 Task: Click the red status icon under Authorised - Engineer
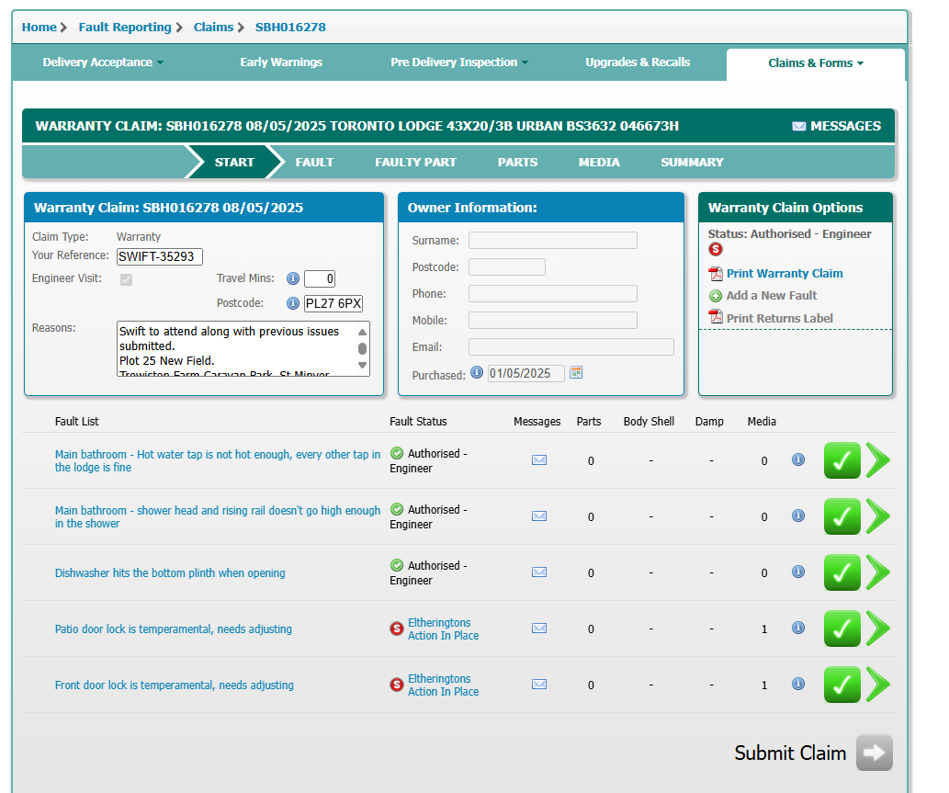pos(716,249)
